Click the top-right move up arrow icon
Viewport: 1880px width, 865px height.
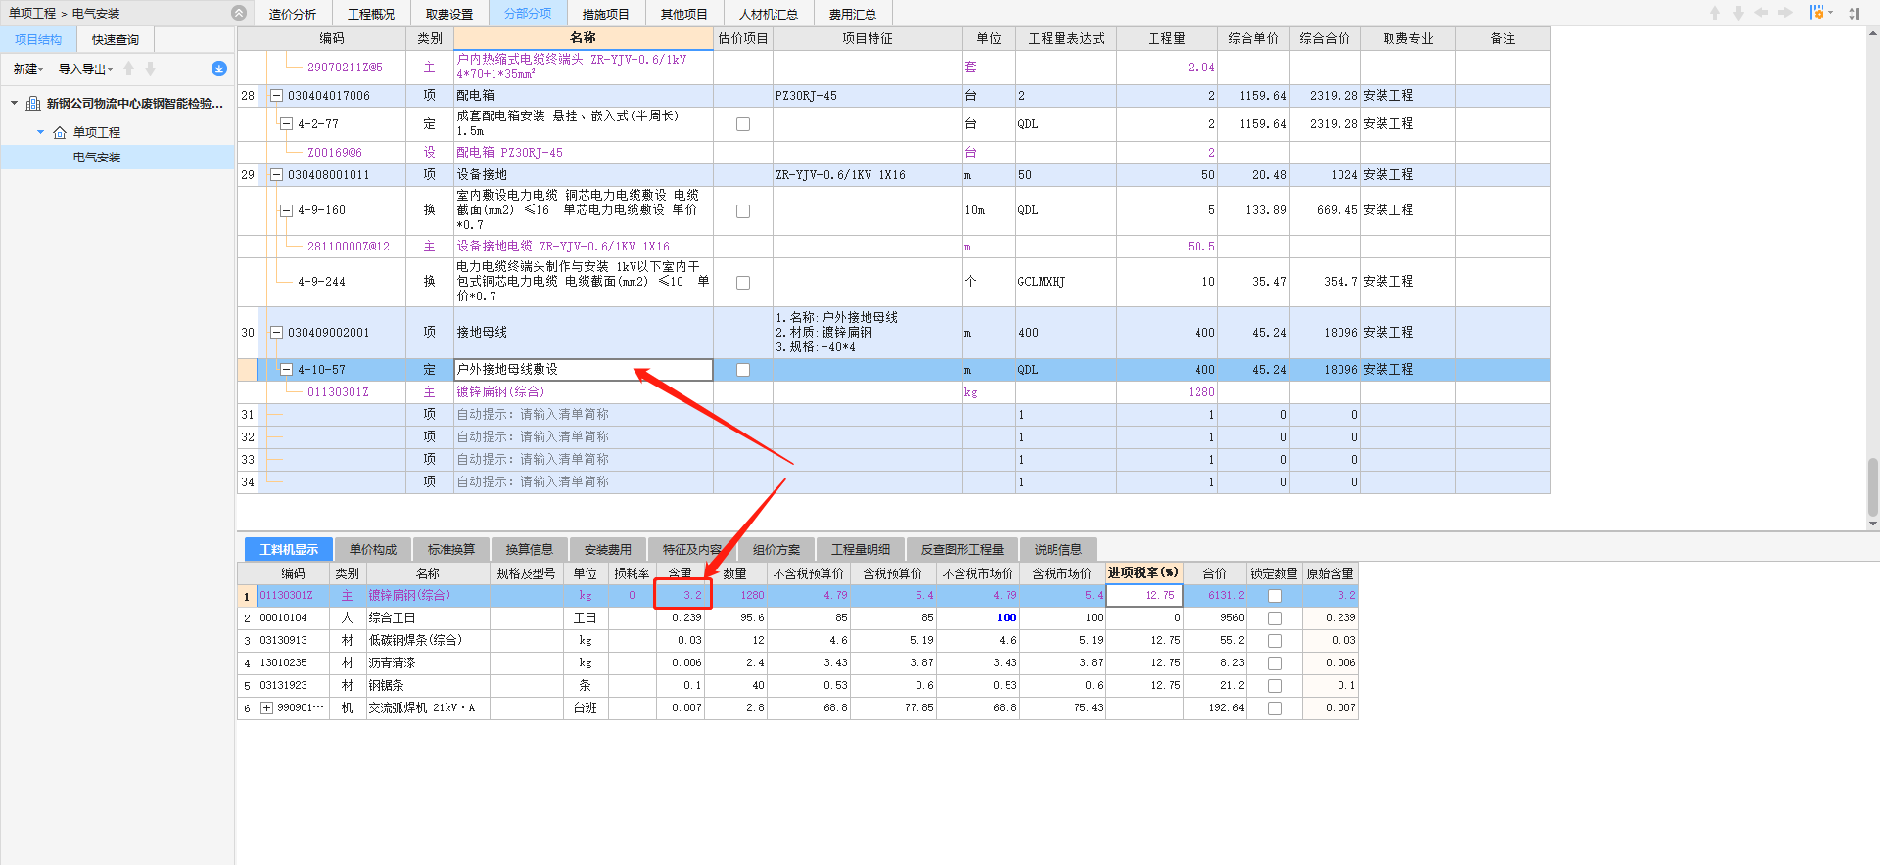[1715, 13]
